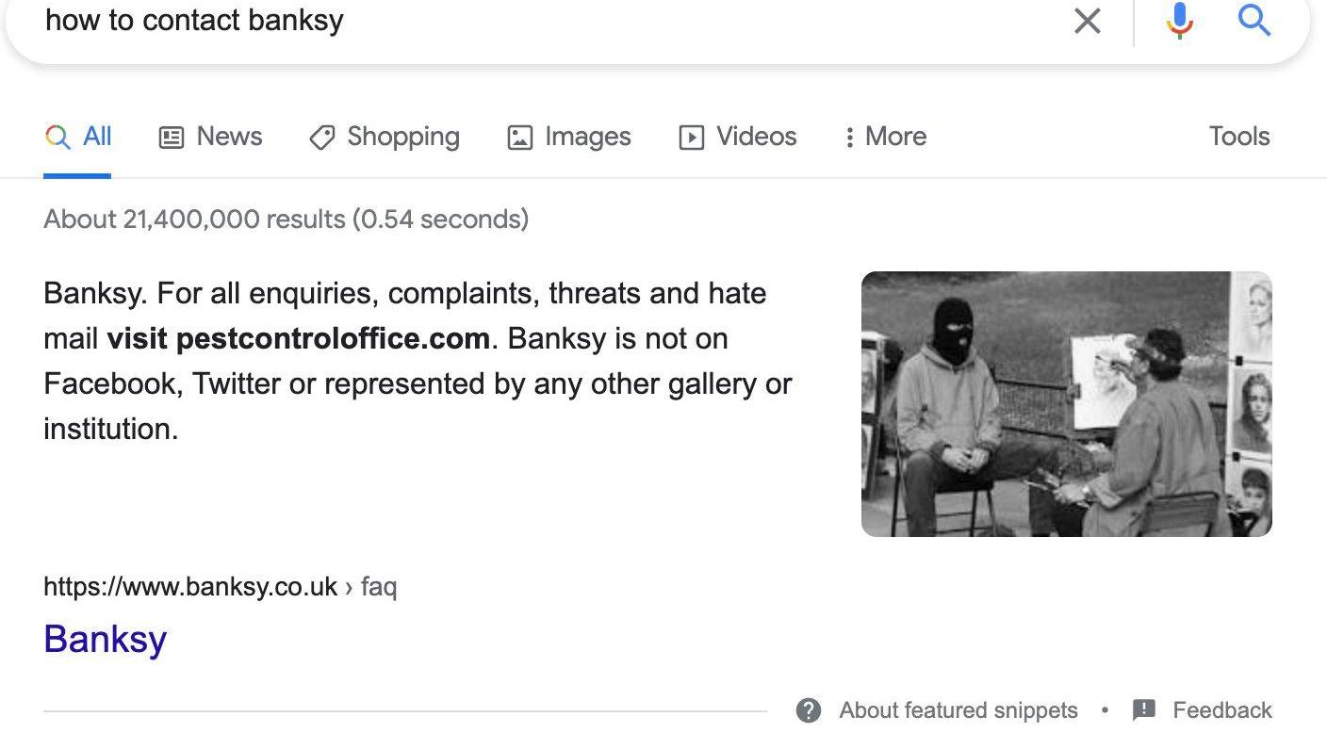Click the Feedback flag icon
Image resolution: width=1327 pixels, height=733 pixels.
[x=1143, y=709]
